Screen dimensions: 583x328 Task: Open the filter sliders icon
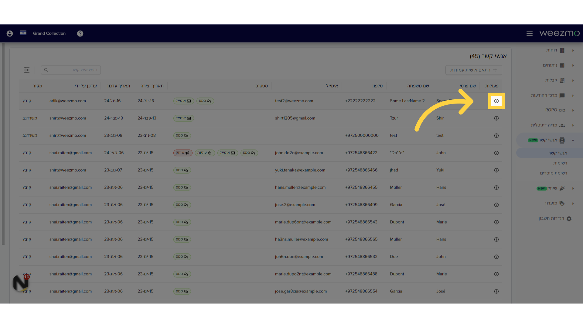(27, 70)
